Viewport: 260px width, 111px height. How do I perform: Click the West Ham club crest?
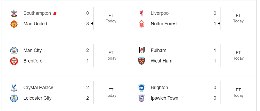coord(141,61)
